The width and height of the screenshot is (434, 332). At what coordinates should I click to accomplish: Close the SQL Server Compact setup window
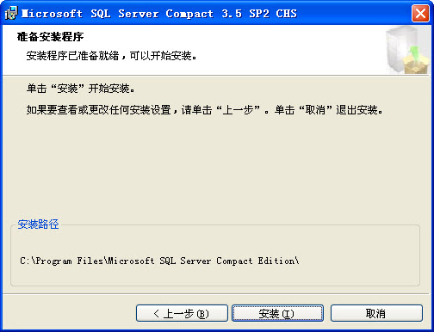[x=420, y=13]
